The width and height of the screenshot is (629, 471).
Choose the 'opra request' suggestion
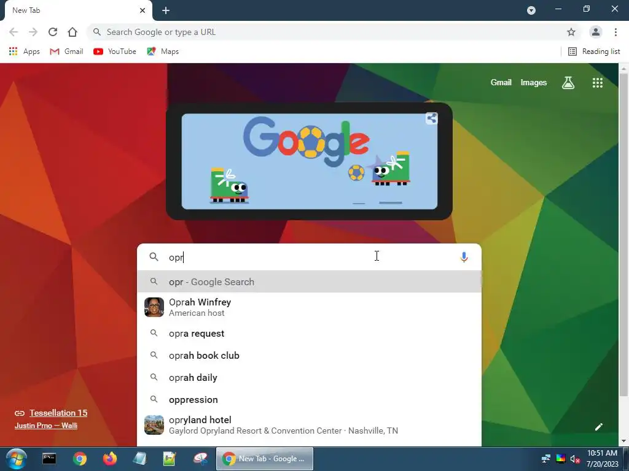tap(309, 333)
